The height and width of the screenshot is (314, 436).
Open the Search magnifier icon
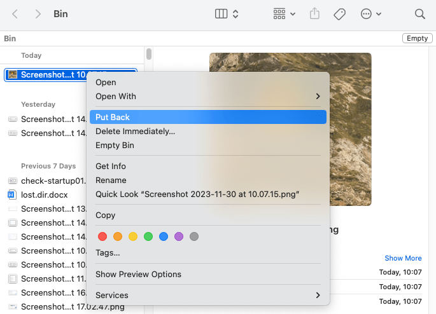(419, 14)
